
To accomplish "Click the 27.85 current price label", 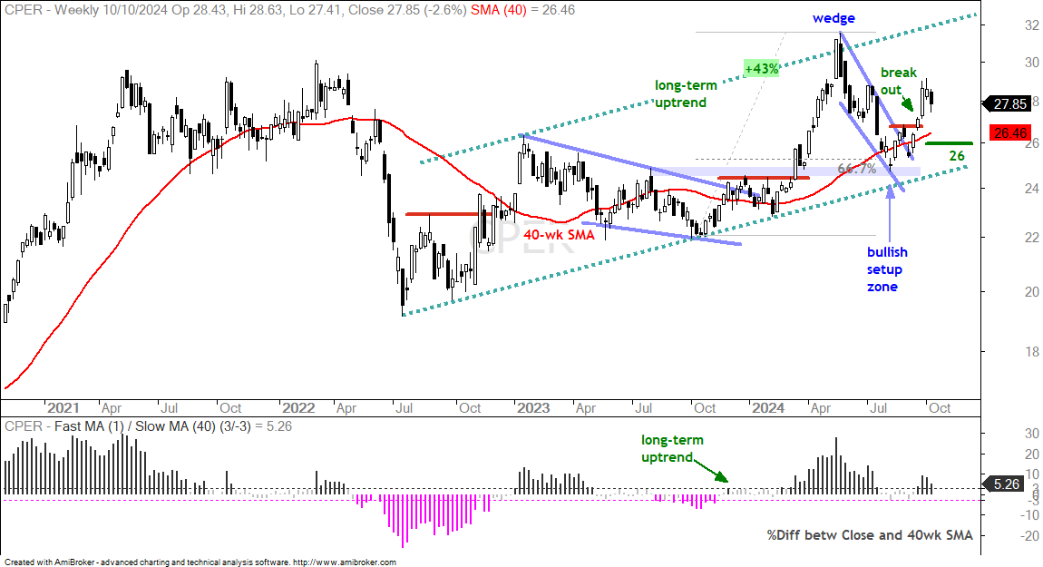I will coord(1009,103).
